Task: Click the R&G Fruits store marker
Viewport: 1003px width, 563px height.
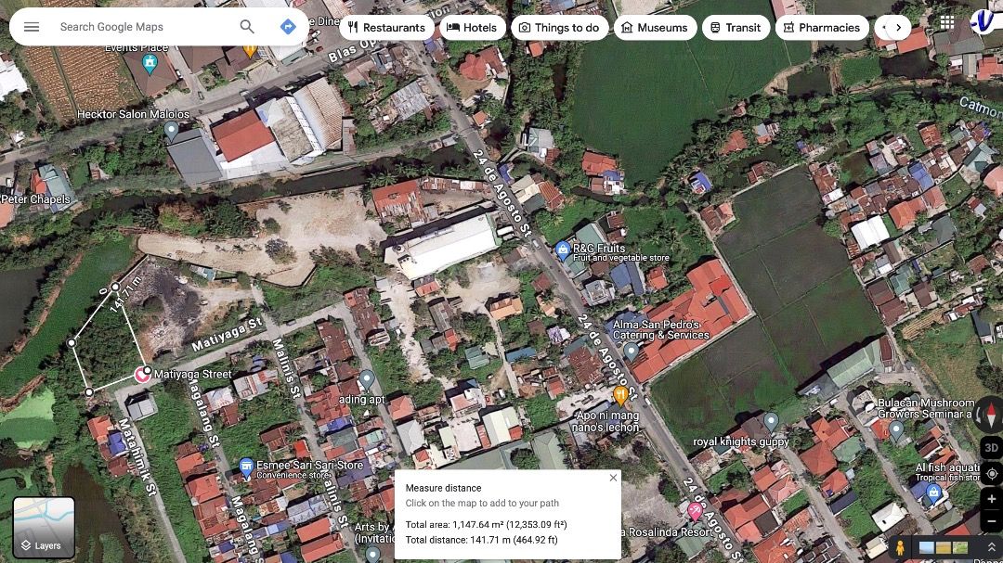Action: (562, 249)
